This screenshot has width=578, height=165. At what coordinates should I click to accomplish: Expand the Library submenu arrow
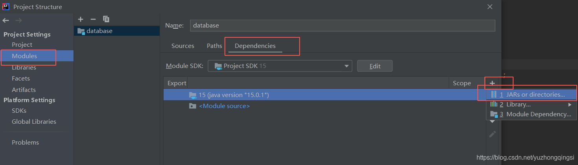click(570, 104)
